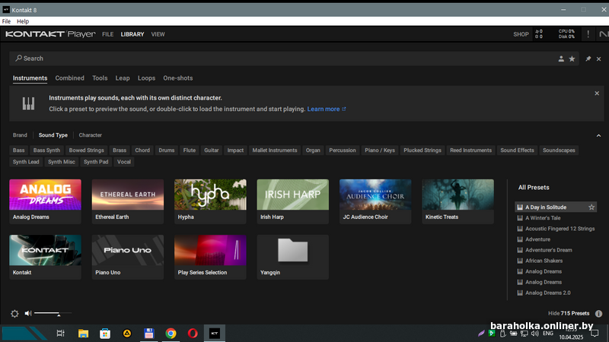Pin the browser panel with pin icon
Screen dimensions: 609x342
(588, 59)
